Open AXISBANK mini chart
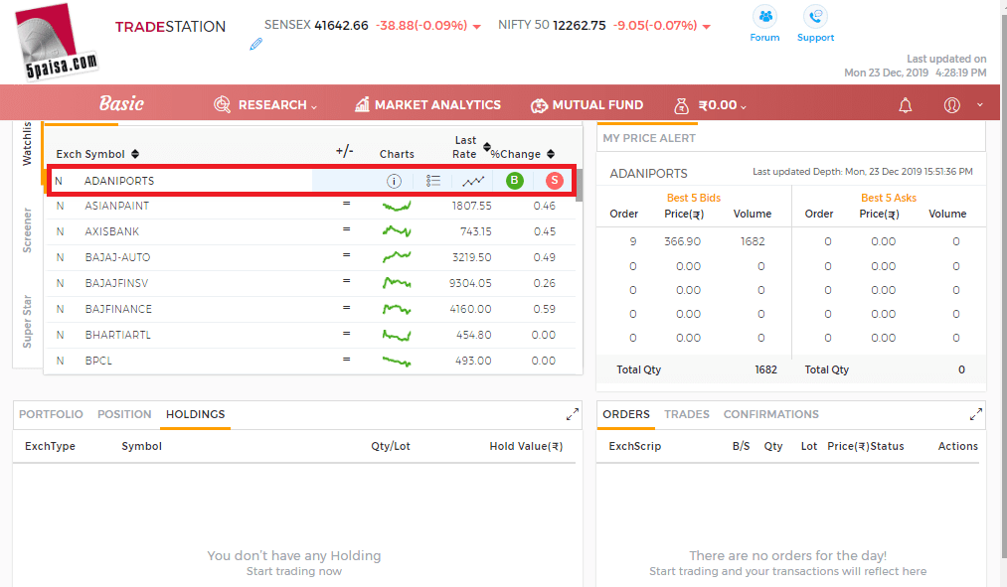This screenshot has width=1007, height=587. [397, 231]
